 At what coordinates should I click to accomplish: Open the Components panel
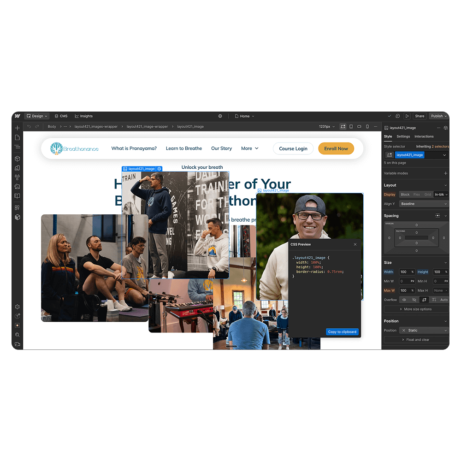pos(17,158)
